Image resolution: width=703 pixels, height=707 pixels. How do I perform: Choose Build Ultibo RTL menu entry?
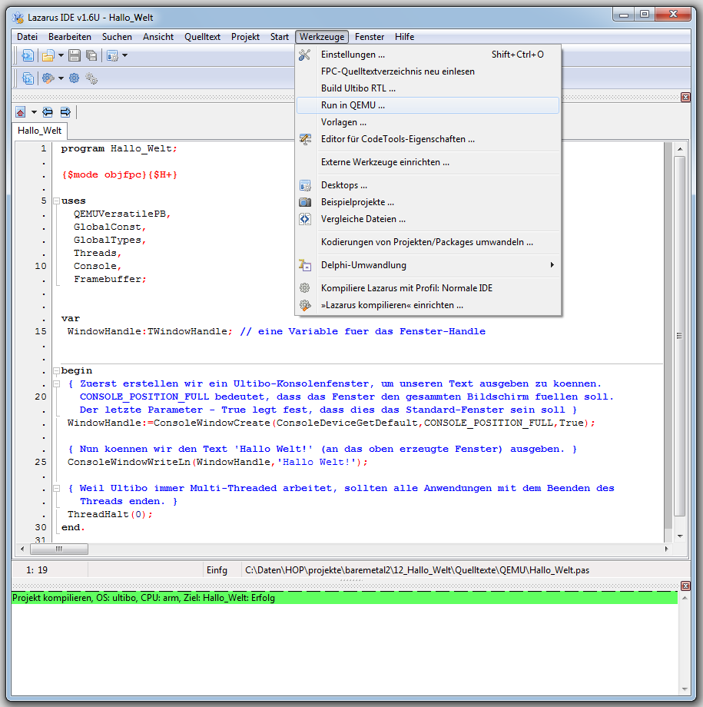pyautogui.click(x=427, y=88)
